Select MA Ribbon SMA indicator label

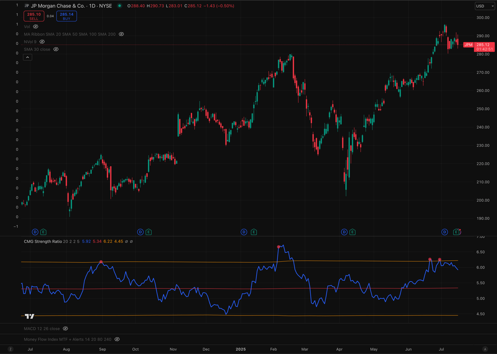(x=70, y=34)
